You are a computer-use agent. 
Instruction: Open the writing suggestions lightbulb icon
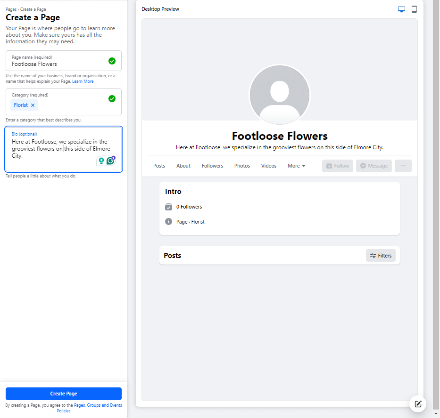tap(101, 161)
